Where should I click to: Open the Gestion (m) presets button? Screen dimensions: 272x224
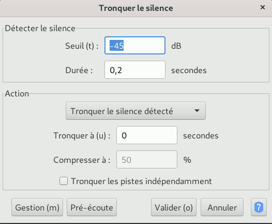[x=37, y=207]
